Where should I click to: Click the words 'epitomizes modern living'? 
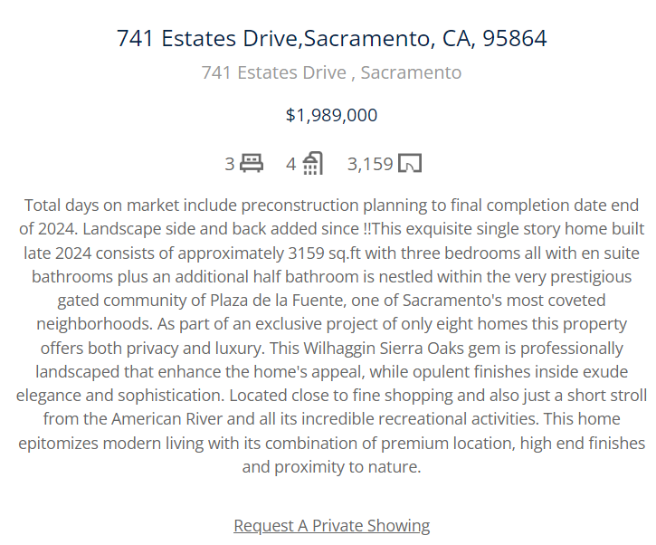point(111,443)
